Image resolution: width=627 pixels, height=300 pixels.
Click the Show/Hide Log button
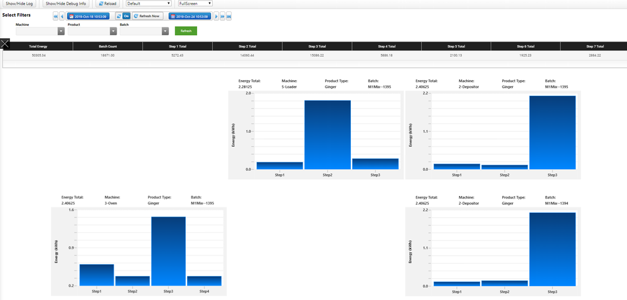[19, 4]
